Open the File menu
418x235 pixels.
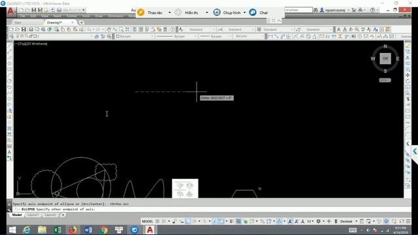(23, 16)
